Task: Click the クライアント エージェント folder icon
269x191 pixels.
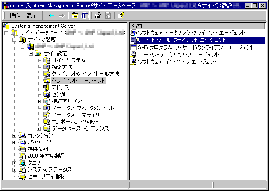Action: coord(47,81)
